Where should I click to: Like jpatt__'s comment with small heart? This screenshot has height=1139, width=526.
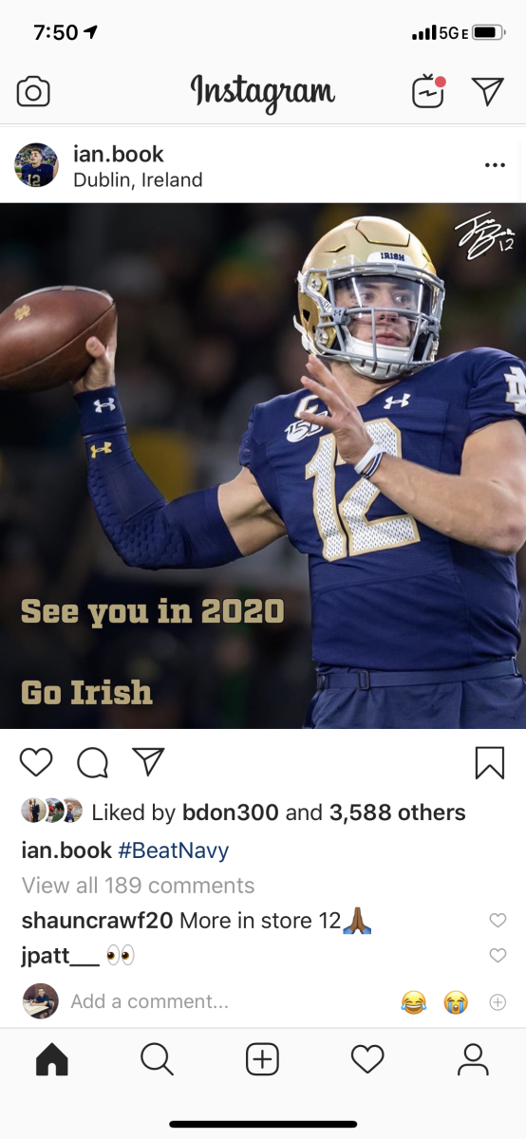click(x=498, y=955)
